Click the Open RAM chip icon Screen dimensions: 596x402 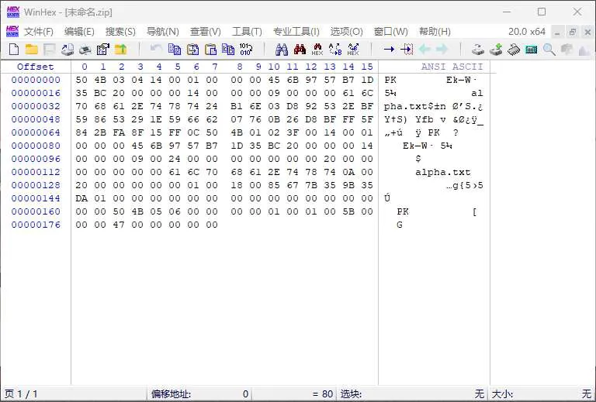[x=514, y=50]
